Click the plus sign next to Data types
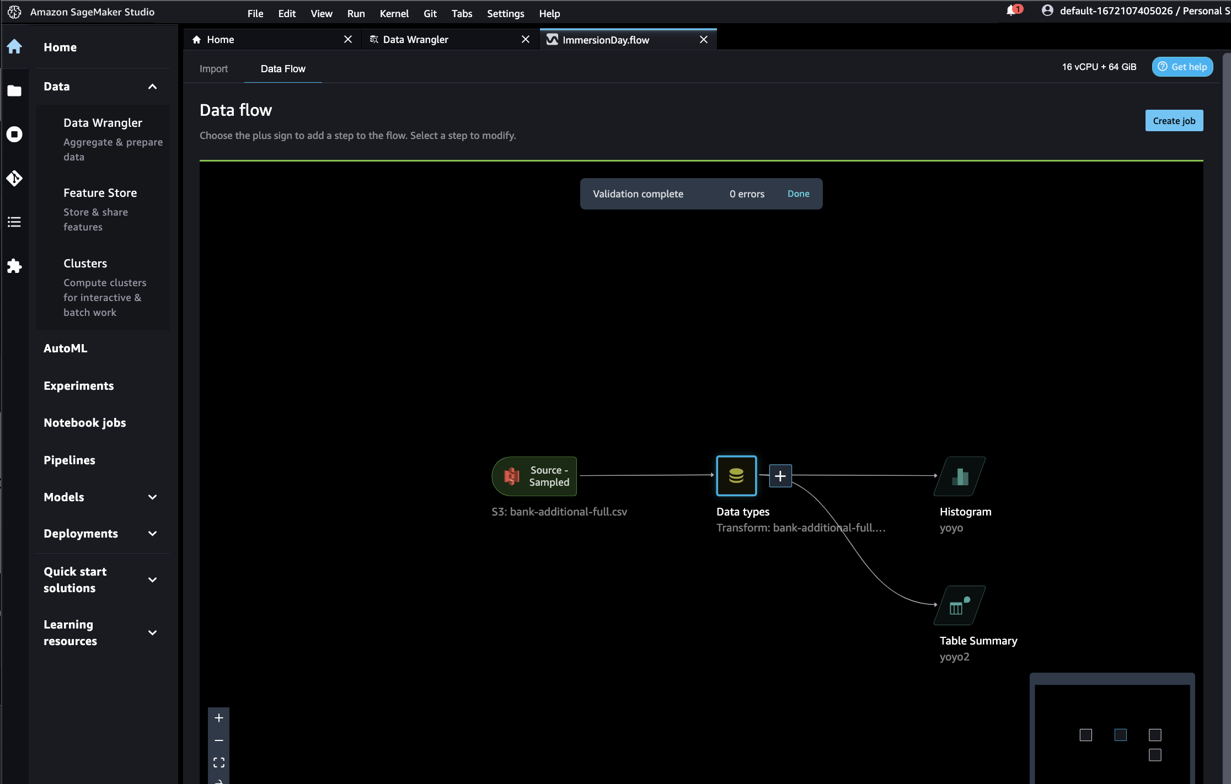 (x=780, y=476)
